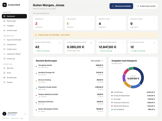
Task: Click the clock icon on Tage bis Zahlung card
Action: pos(154,43)
